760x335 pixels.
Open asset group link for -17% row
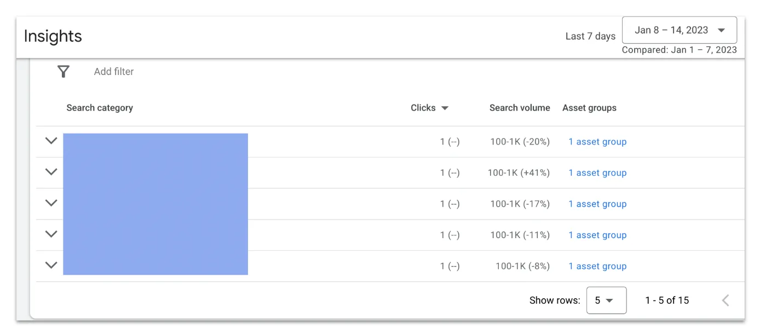pyautogui.click(x=597, y=204)
